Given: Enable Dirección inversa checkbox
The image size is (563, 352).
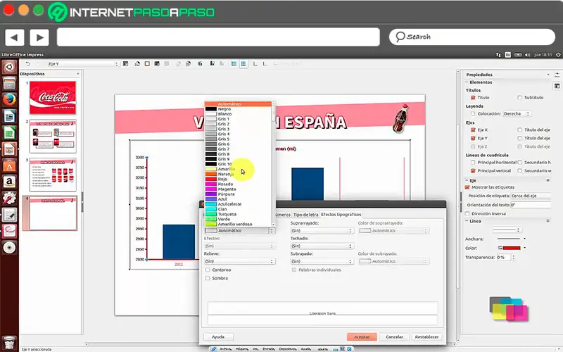Looking at the screenshot, I should [467, 214].
